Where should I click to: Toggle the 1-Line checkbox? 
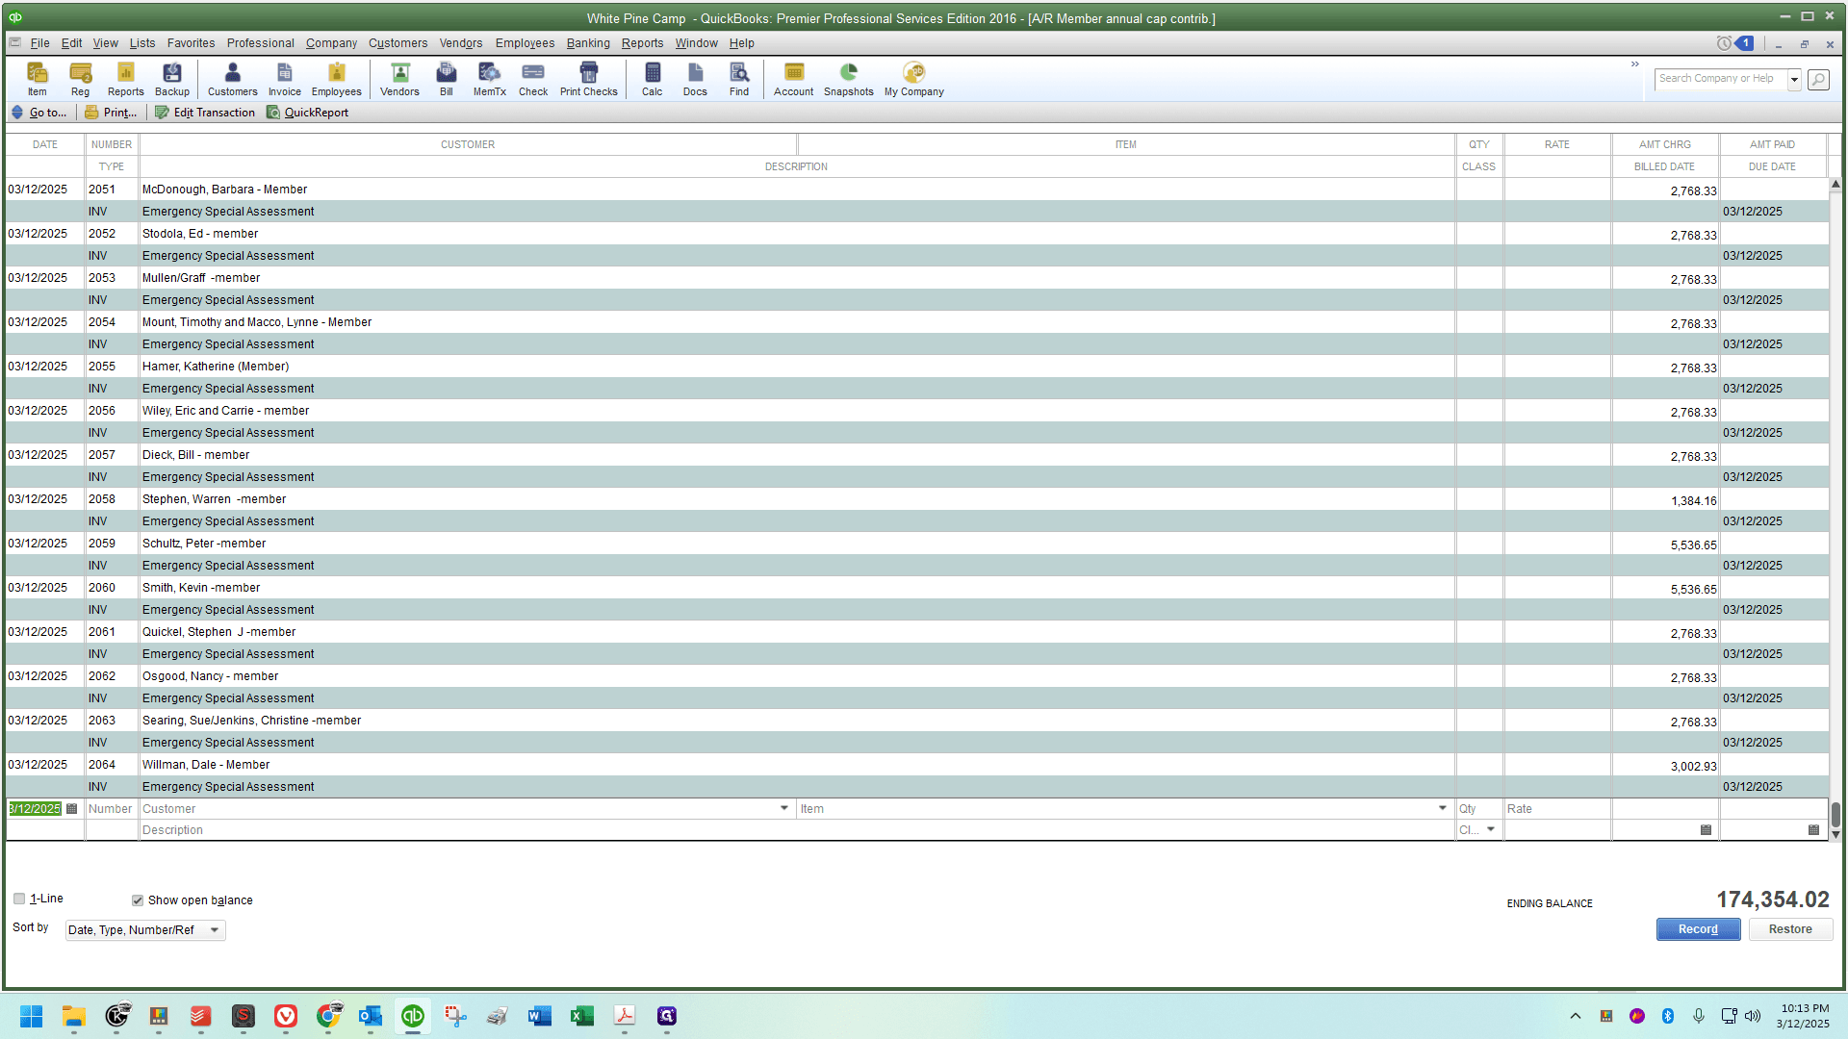tap(19, 899)
